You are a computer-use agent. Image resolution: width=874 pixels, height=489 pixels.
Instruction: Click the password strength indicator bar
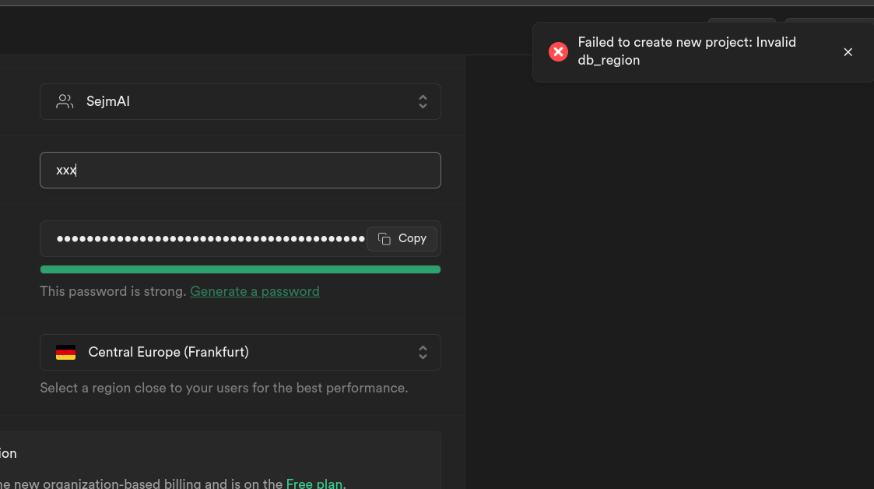point(240,269)
